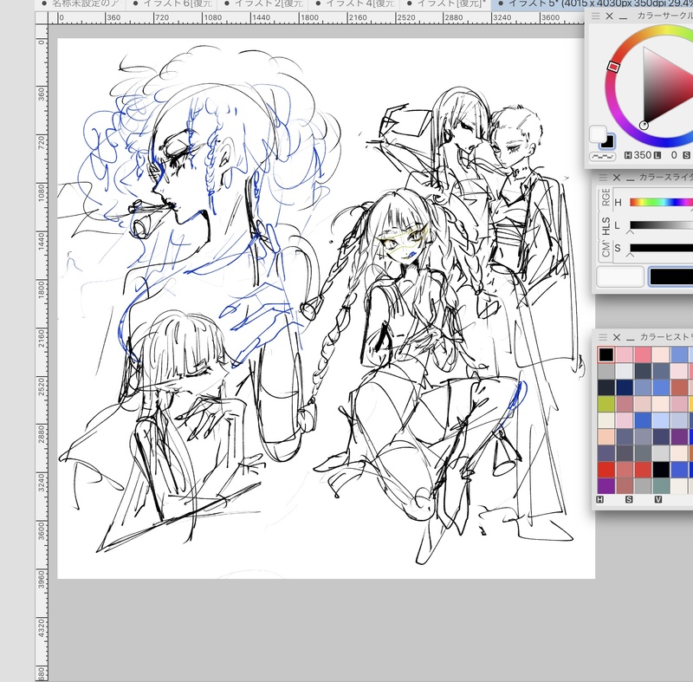Pick the dark navy blue swatch in Color History
The width and height of the screenshot is (693, 682).
click(x=624, y=387)
